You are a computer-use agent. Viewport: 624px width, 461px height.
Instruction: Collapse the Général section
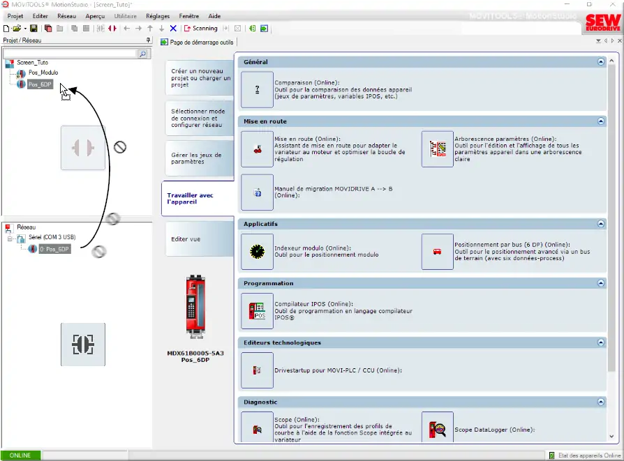click(600, 62)
